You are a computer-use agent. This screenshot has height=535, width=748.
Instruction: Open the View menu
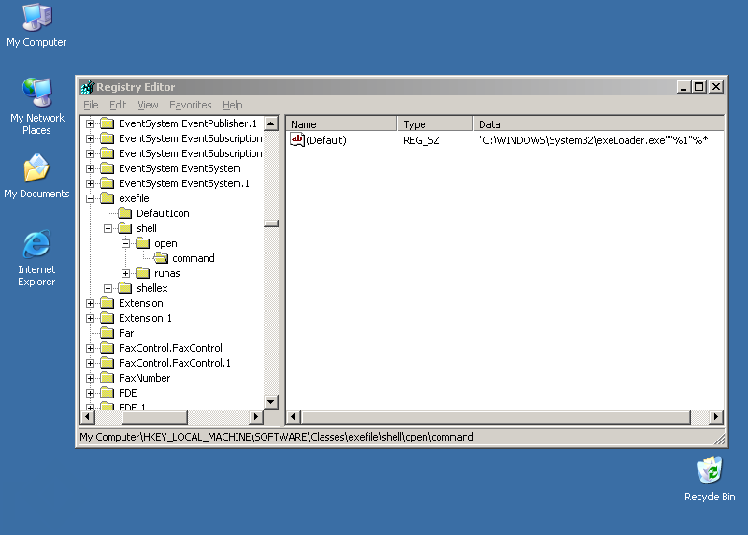pyautogui.click(x=148, y=105)
